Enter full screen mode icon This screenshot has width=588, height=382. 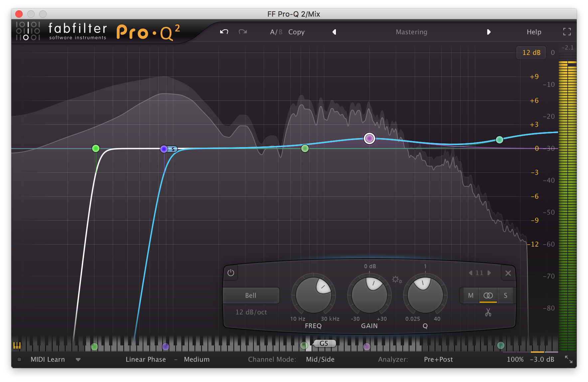pos(567,32)
